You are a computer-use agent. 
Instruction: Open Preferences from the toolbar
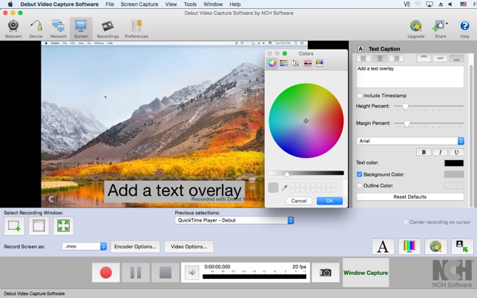click(136, 29)
